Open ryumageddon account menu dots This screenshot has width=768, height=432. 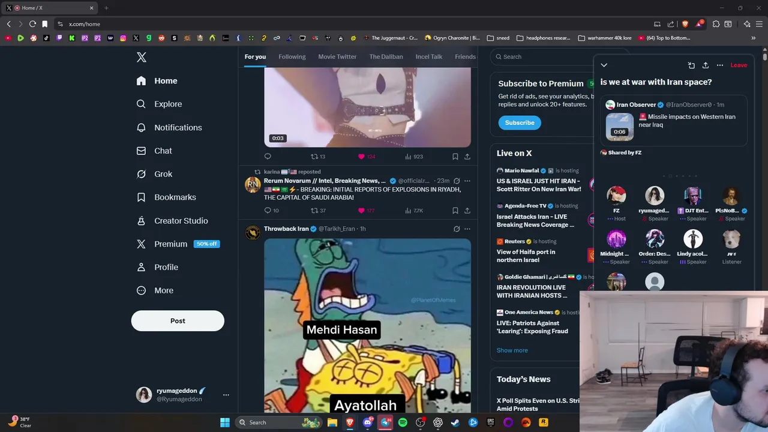(x=226, y=395)
